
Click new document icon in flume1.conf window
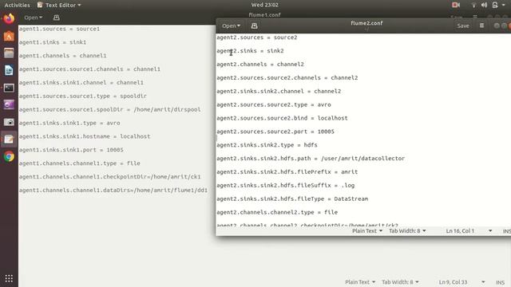(x=57, y=18)
